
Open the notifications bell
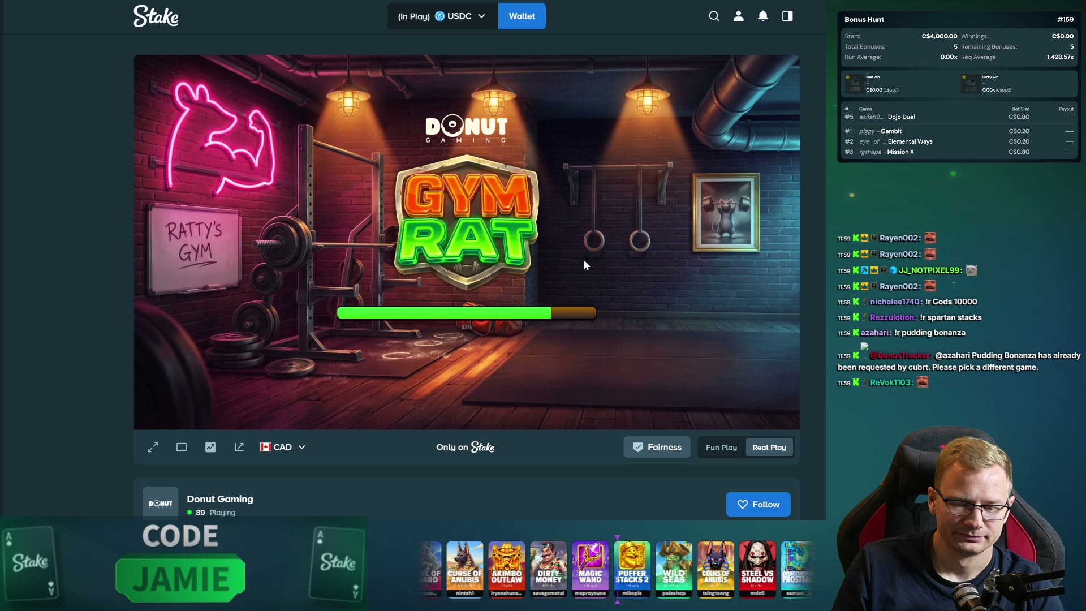point(763,16)
